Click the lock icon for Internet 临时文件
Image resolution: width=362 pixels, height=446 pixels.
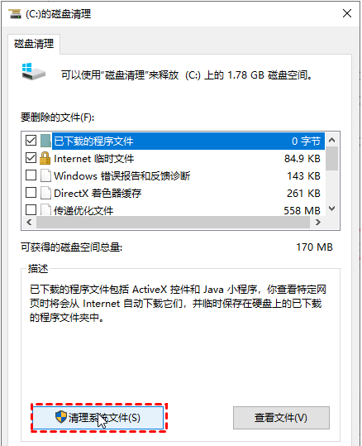(45, 158)
